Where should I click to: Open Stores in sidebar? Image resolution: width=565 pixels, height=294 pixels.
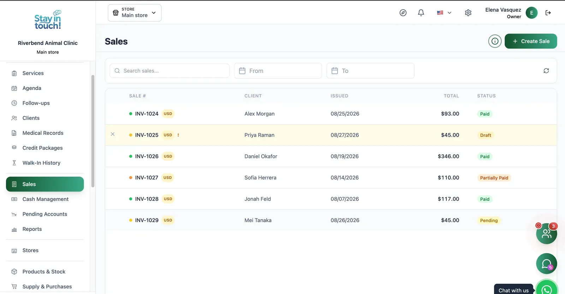tap(45, 250)
